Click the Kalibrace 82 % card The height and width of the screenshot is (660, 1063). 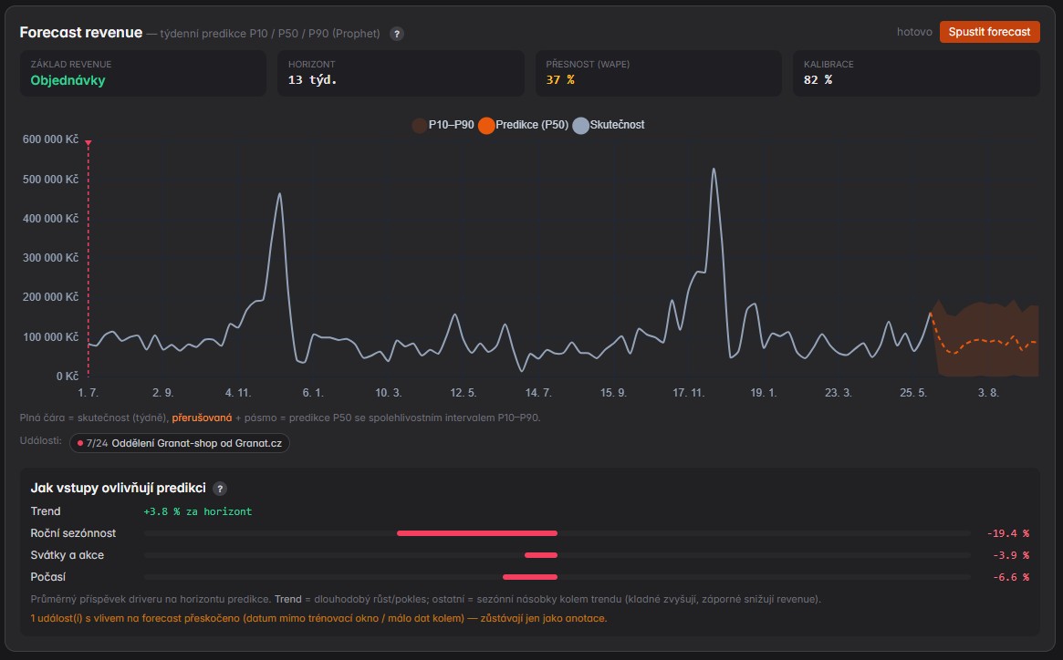click(x=916, y=73)
